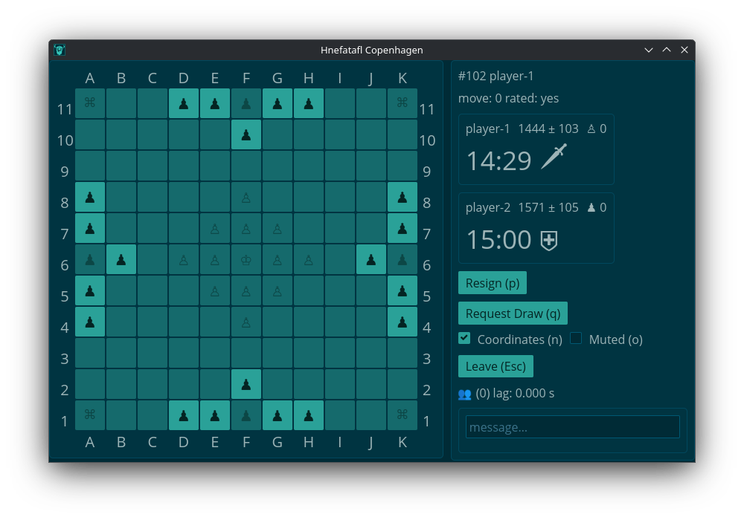The width and height of the screenshot is (744, 520).
Task: Select the attacker pawn on F10
Action: point(246,135)
